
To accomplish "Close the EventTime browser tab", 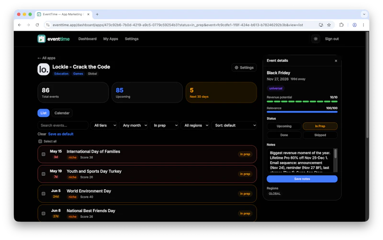I will coord(89,14).
